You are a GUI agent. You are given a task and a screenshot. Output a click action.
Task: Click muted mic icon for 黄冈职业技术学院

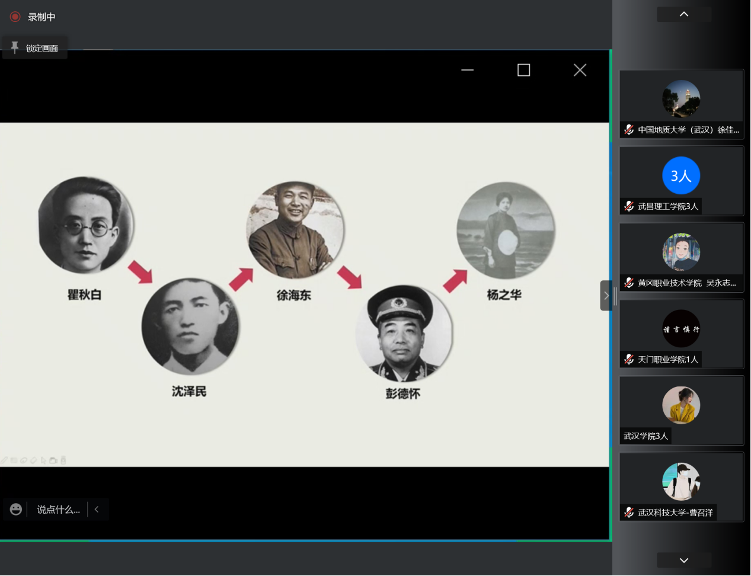coord(629,283)
